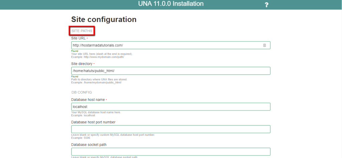The image size is (342, 158).
Task: Select the 'UNA 11.0.0 Installation' header title
Action: pos(171,4)
